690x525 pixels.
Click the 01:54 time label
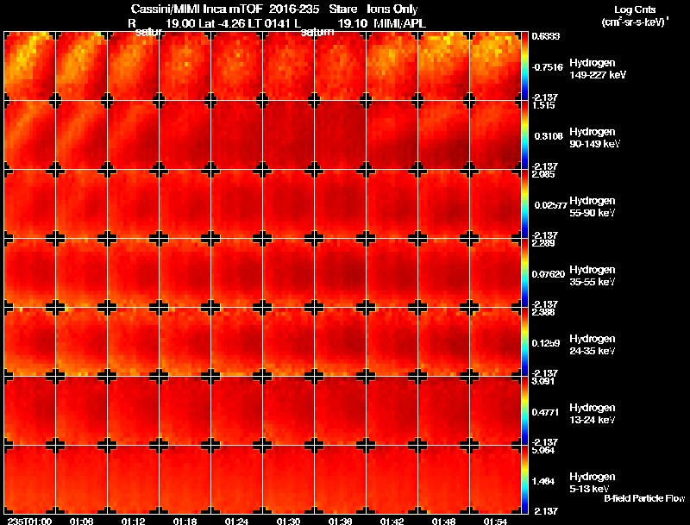pyautogui.click(x=495, y=522)
